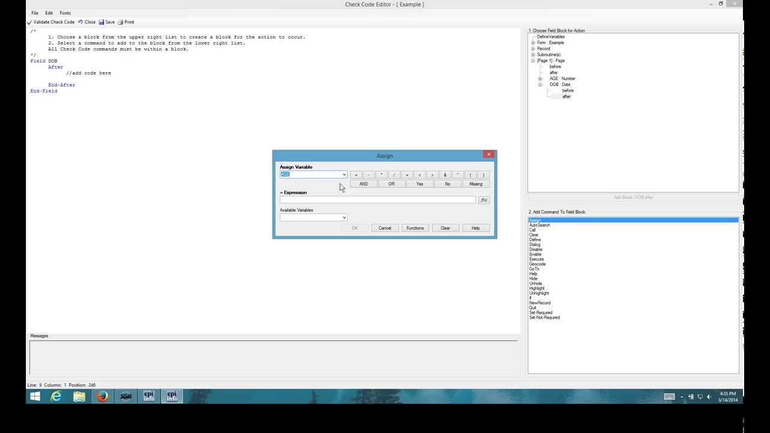Select Define in the command list
The height and width of the screenshot is (433, 770).
click(x=535, y=240)
